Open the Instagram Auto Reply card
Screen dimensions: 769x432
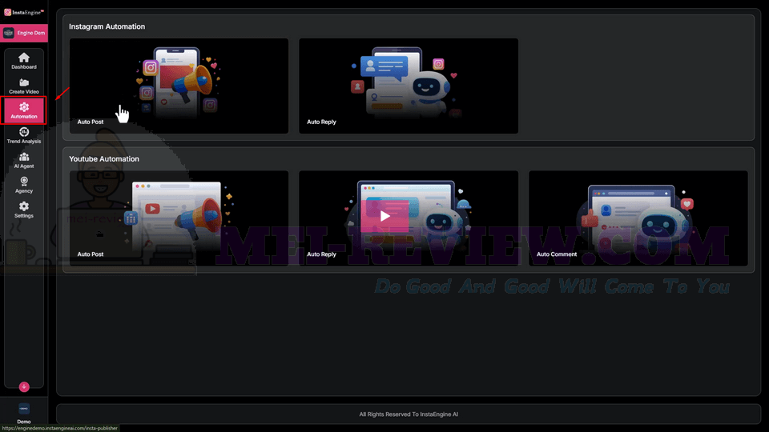click(409, 86)
